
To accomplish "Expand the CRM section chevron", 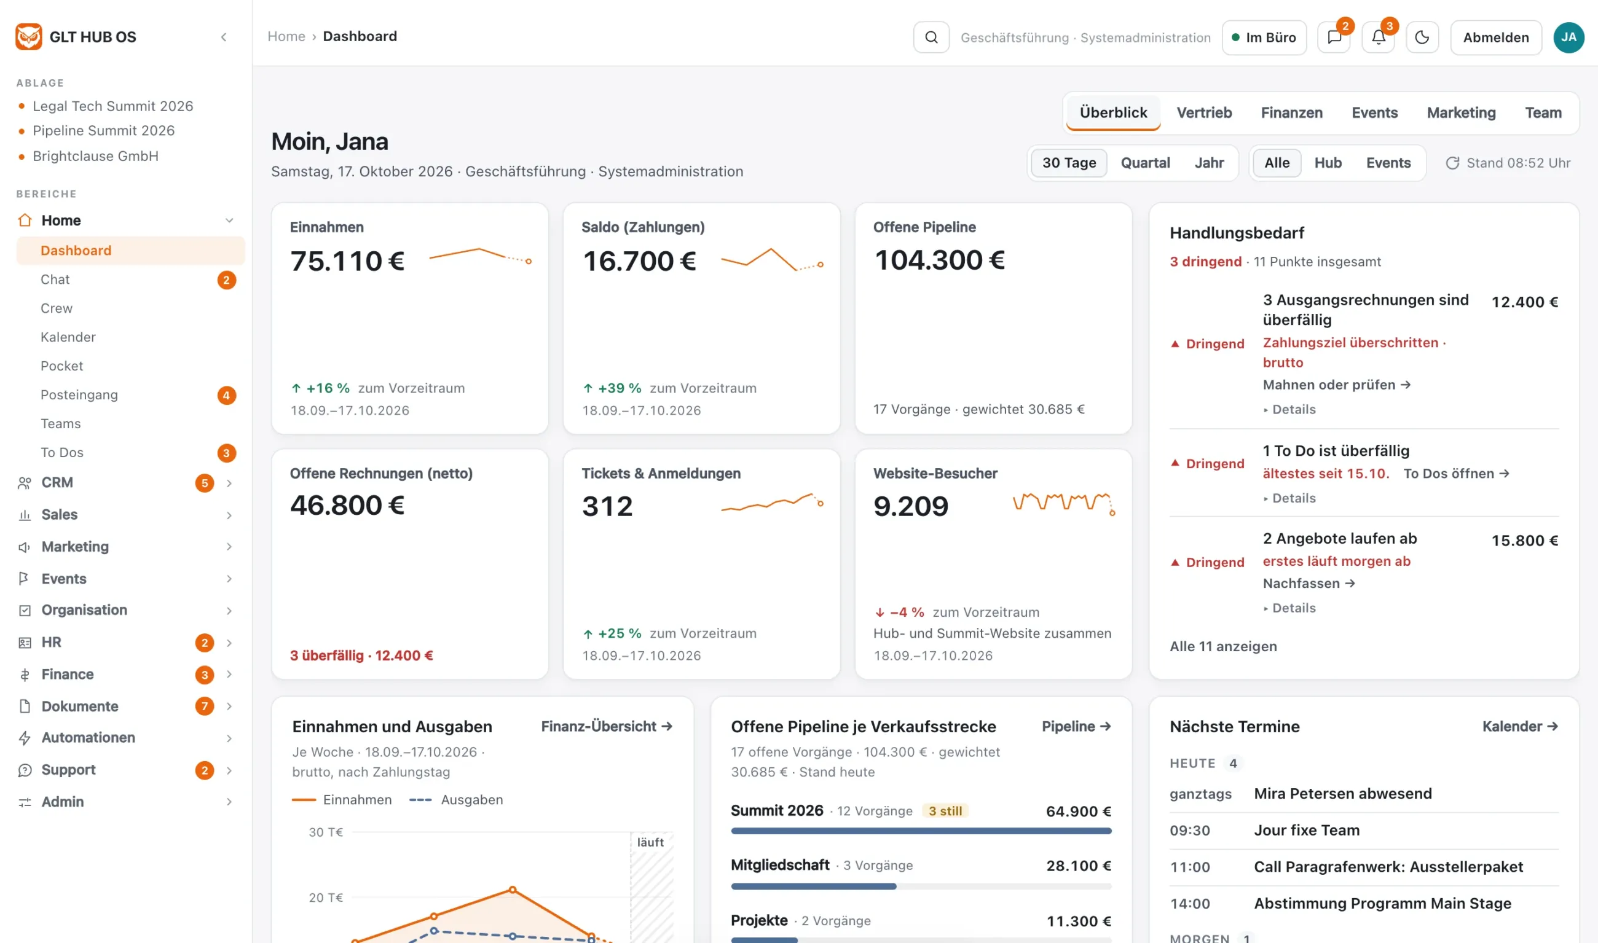I will [229, 483].
